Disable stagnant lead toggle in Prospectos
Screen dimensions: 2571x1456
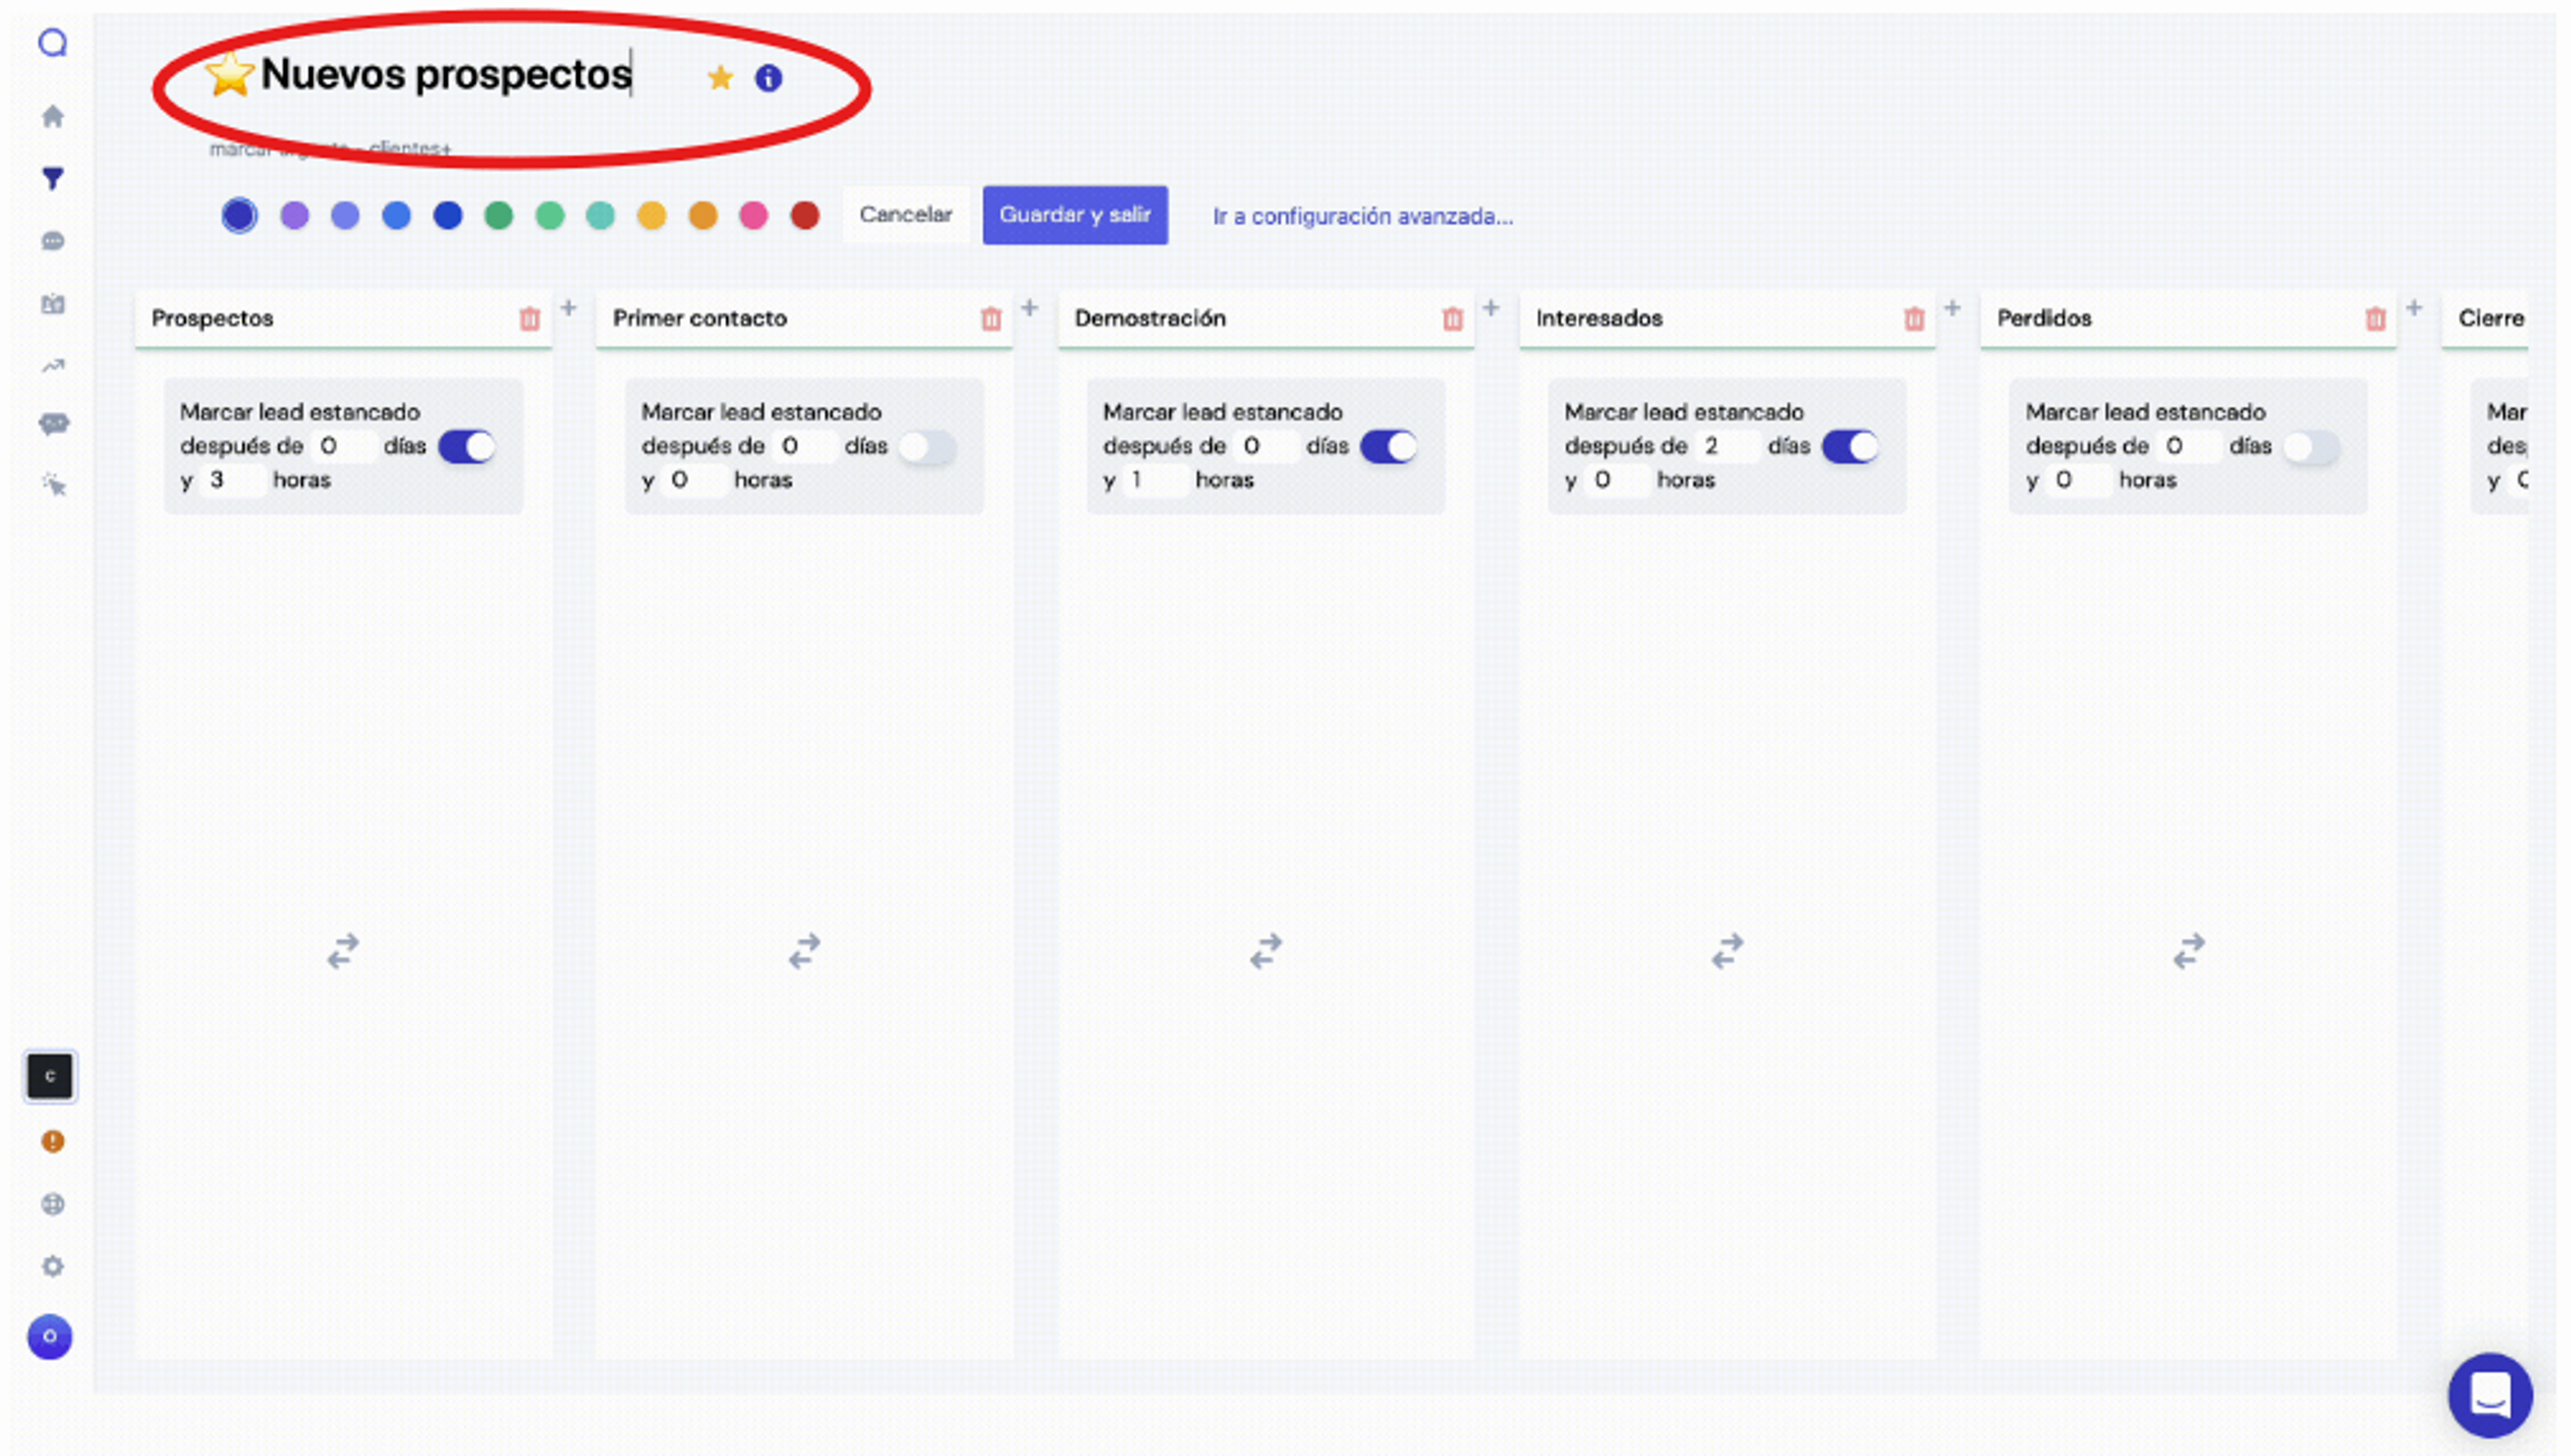(x=467, y=447)
